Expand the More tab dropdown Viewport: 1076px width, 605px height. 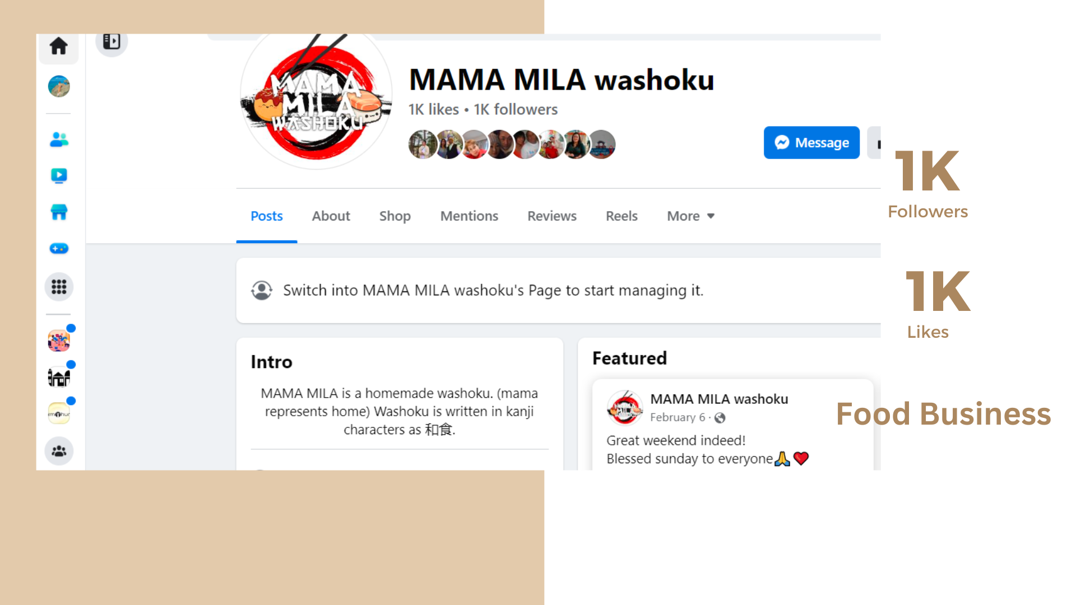[690, 216]
